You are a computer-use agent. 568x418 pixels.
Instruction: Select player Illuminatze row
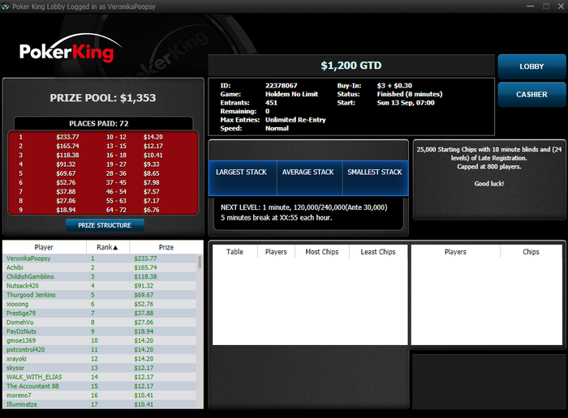pos(100,404)
